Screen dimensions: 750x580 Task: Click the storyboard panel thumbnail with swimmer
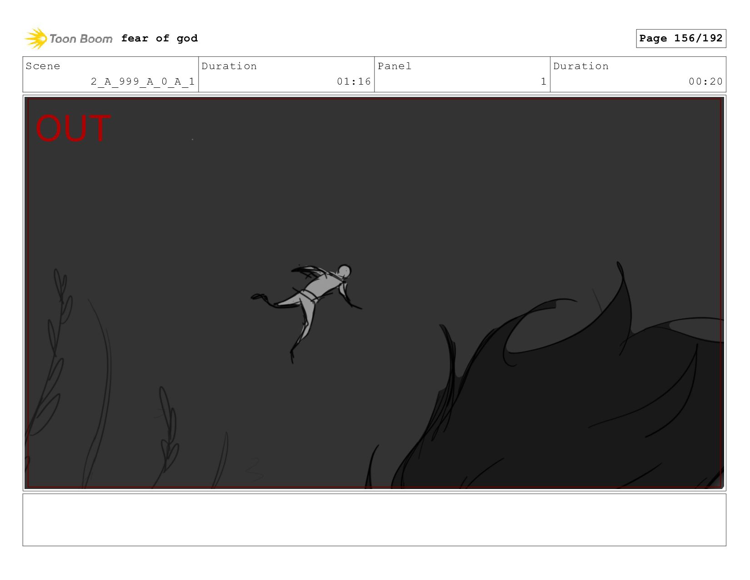pos(374,293)
